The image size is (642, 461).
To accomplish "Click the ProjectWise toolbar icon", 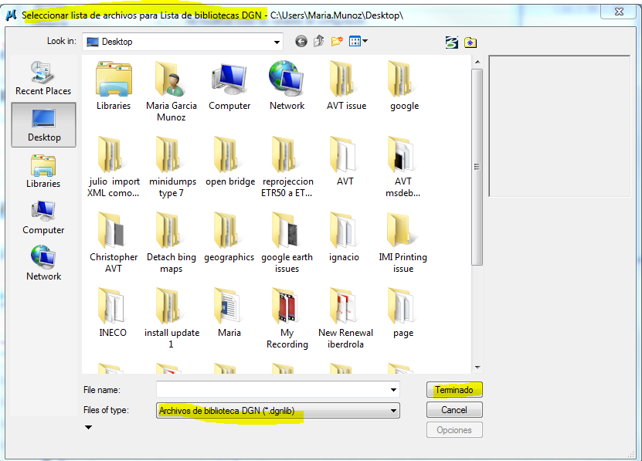I will [x=452, y=42].
